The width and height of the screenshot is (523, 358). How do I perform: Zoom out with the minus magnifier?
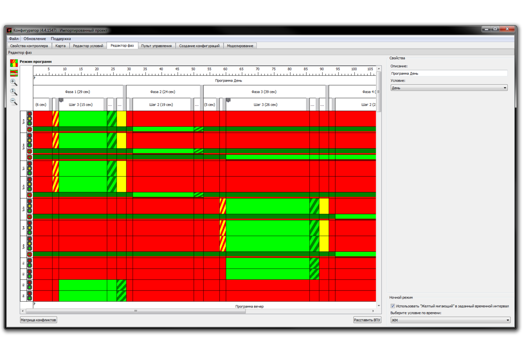[14, 102]
